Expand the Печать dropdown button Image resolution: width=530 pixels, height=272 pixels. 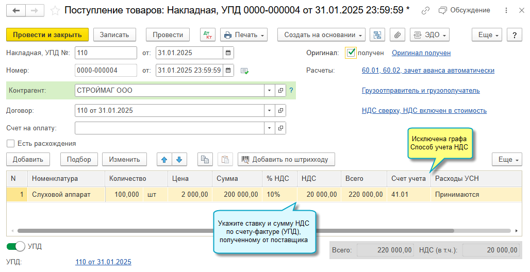[244, 35]
